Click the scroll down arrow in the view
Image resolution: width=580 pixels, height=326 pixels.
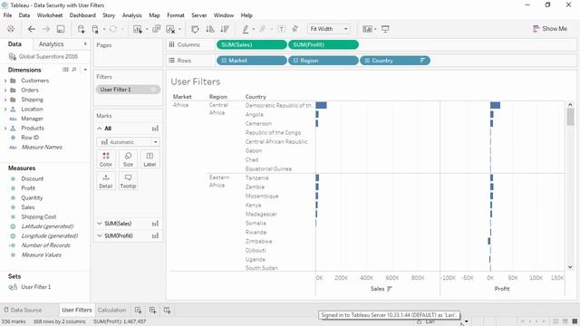click(x=570, y=267)
